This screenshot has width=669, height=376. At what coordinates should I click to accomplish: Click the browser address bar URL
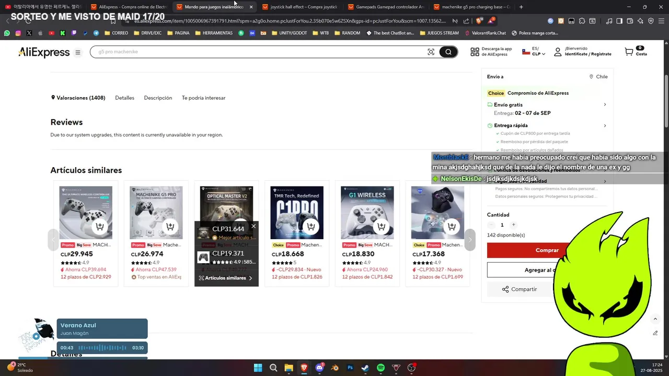tap(290, 21)
